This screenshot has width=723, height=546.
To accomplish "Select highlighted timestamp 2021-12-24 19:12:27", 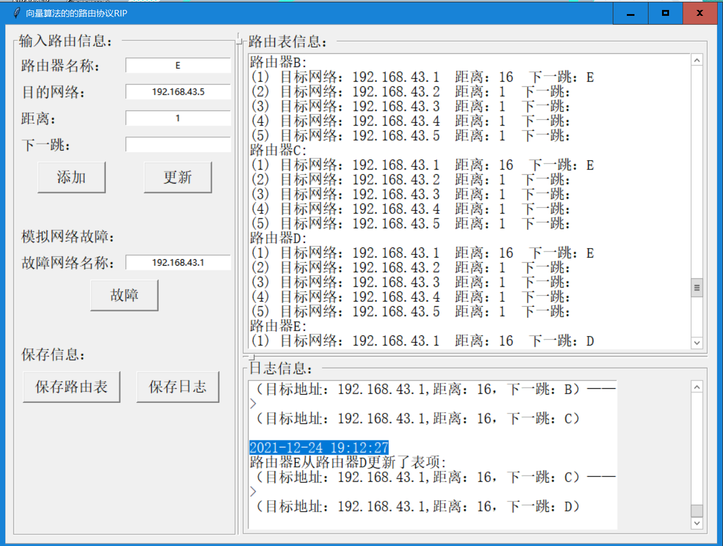I will tap(319, 447).
